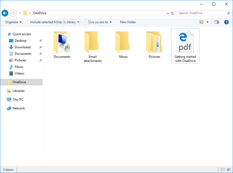Open Desktop in Quick access
233x173 pixels.
[18, 41]
